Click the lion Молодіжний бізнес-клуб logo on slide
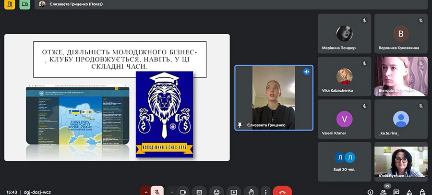 coord(164,114)
